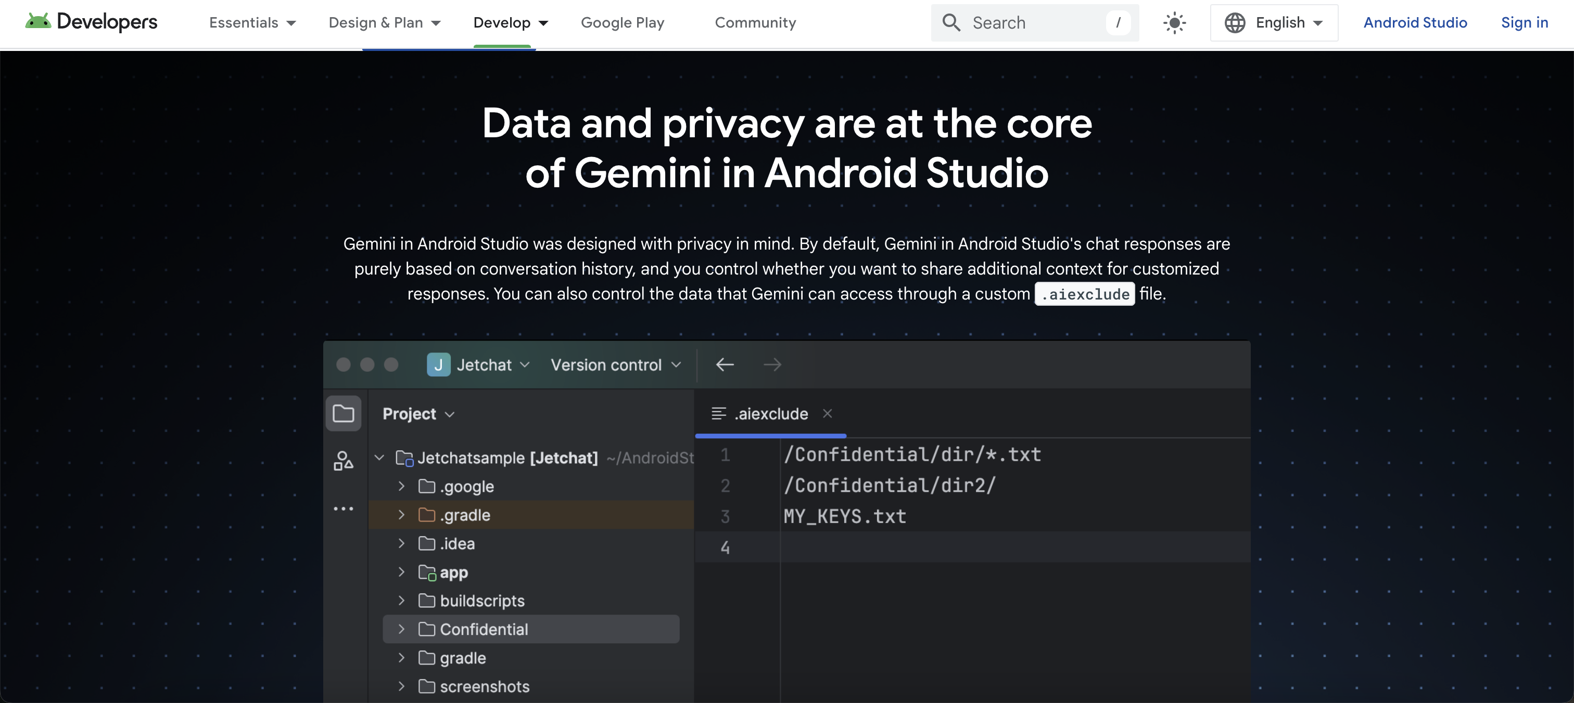This screenshot has width=1574, height=703.
Task: Go to the Community nav item
Action: [x=755, y=23]
